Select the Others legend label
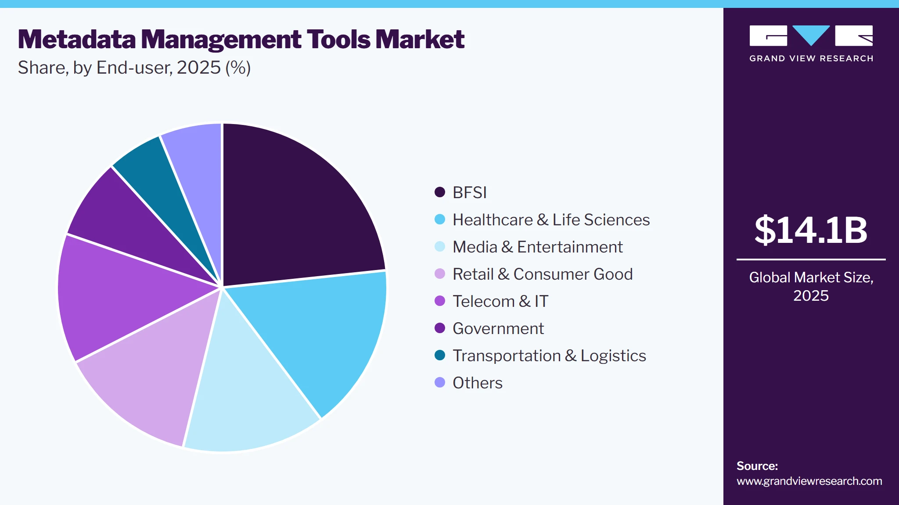This screenshot has width=899, height=505. [x=478, y=383]
